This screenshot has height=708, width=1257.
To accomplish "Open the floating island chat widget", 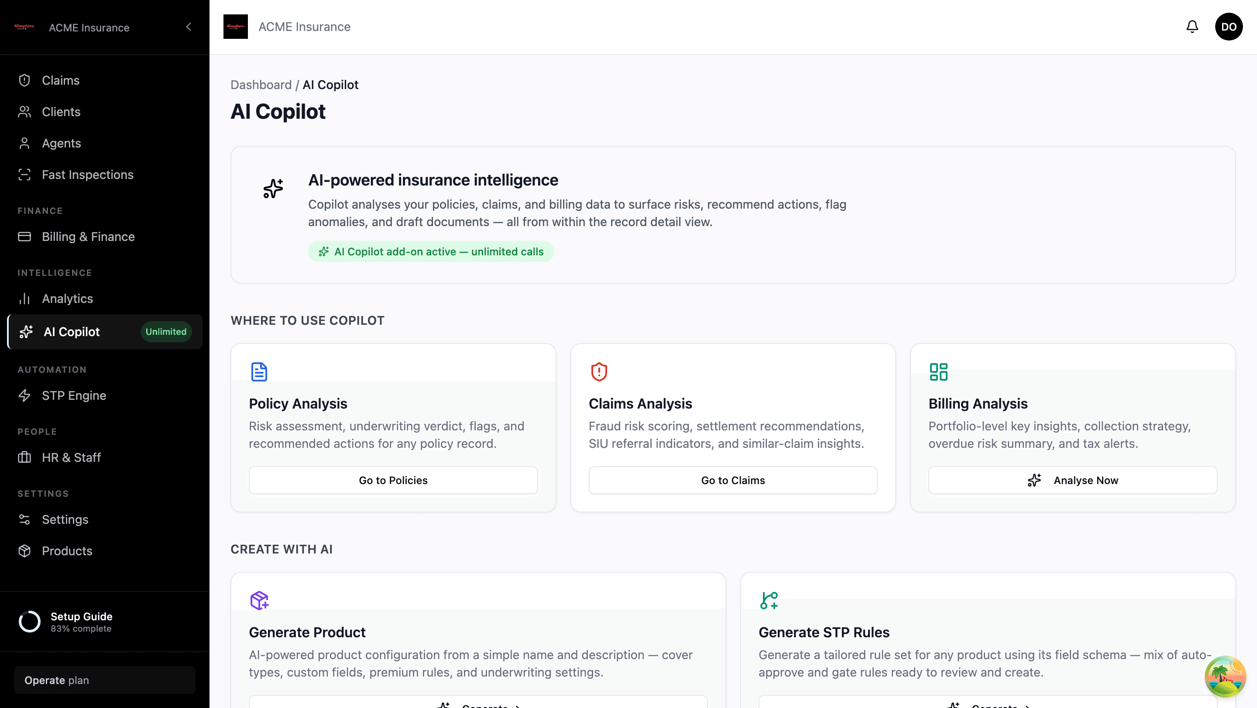I will pos(1225,677).
